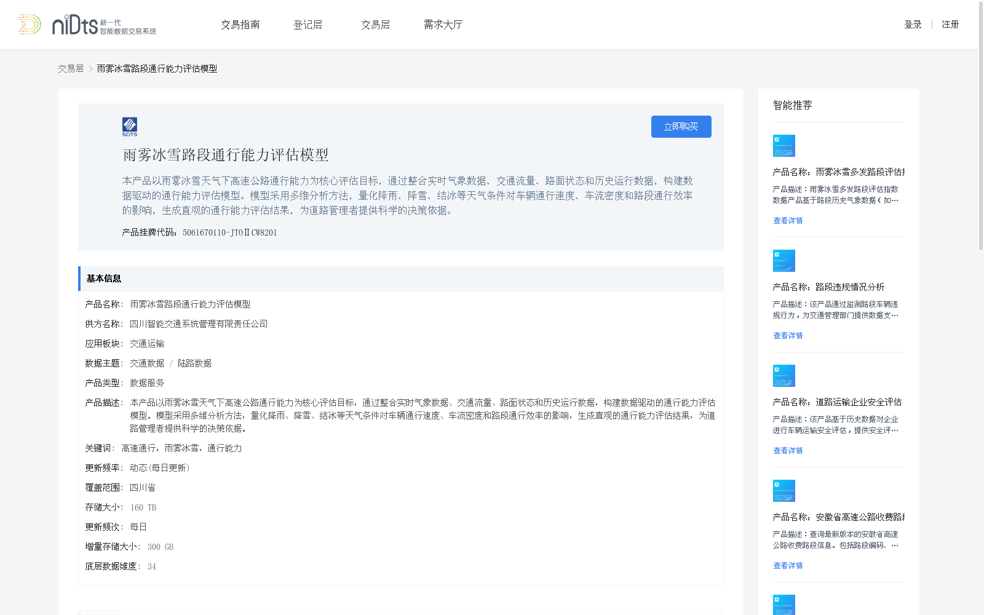Image resolution: width=984 pixels, height=615 pixels.
Task: Click the 160 TB storage size value
Action: (x=143, y=507)
